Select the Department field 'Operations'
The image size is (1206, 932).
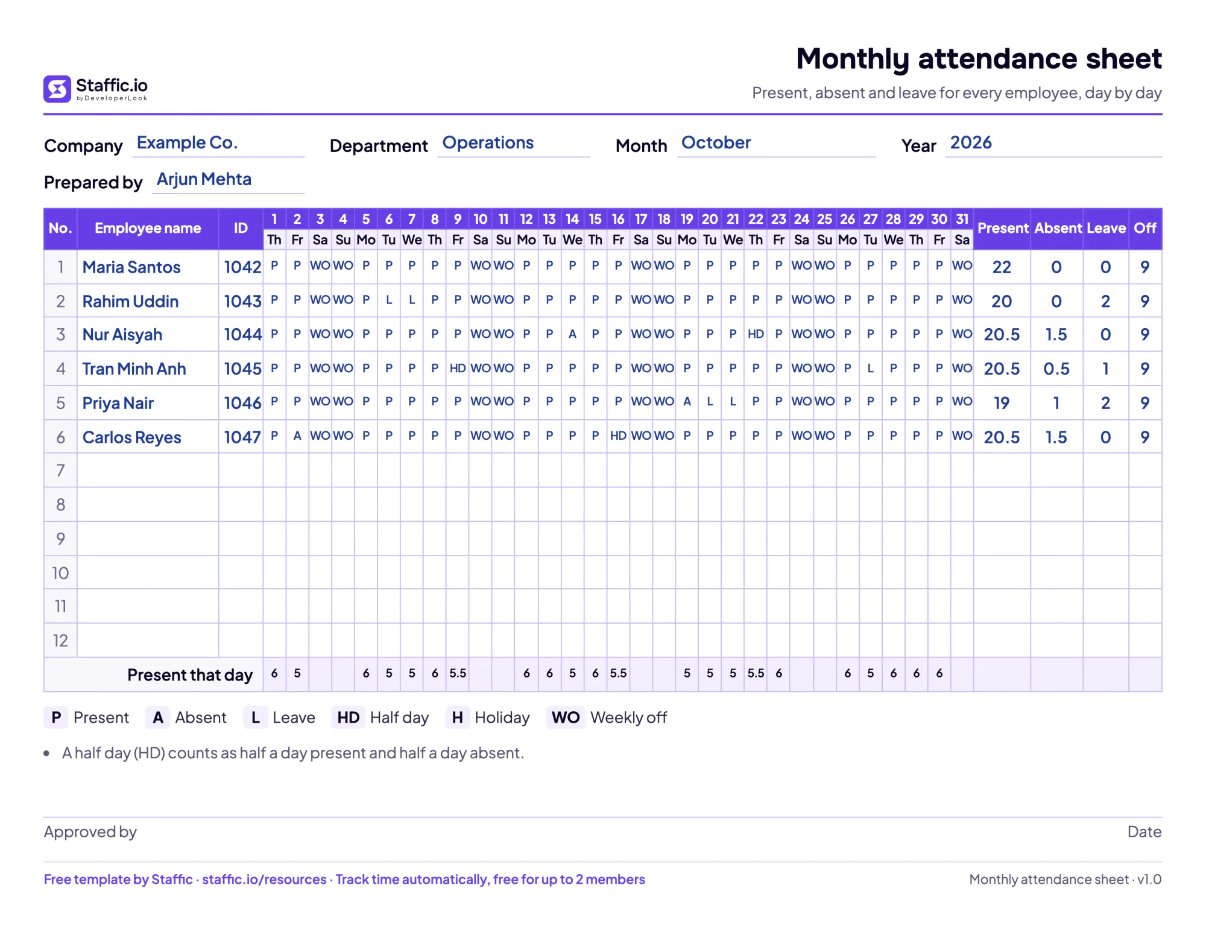pyautogui.click(x=513, y=144)
